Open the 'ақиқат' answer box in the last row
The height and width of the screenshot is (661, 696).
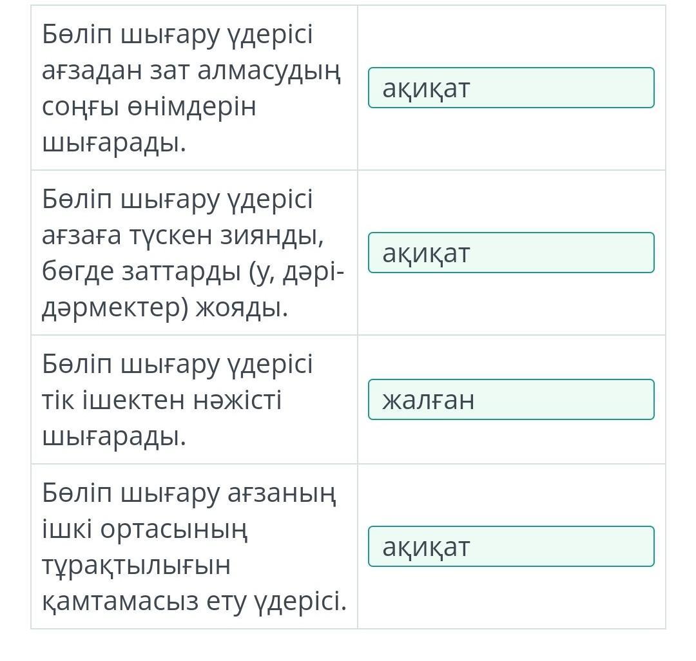511,546
